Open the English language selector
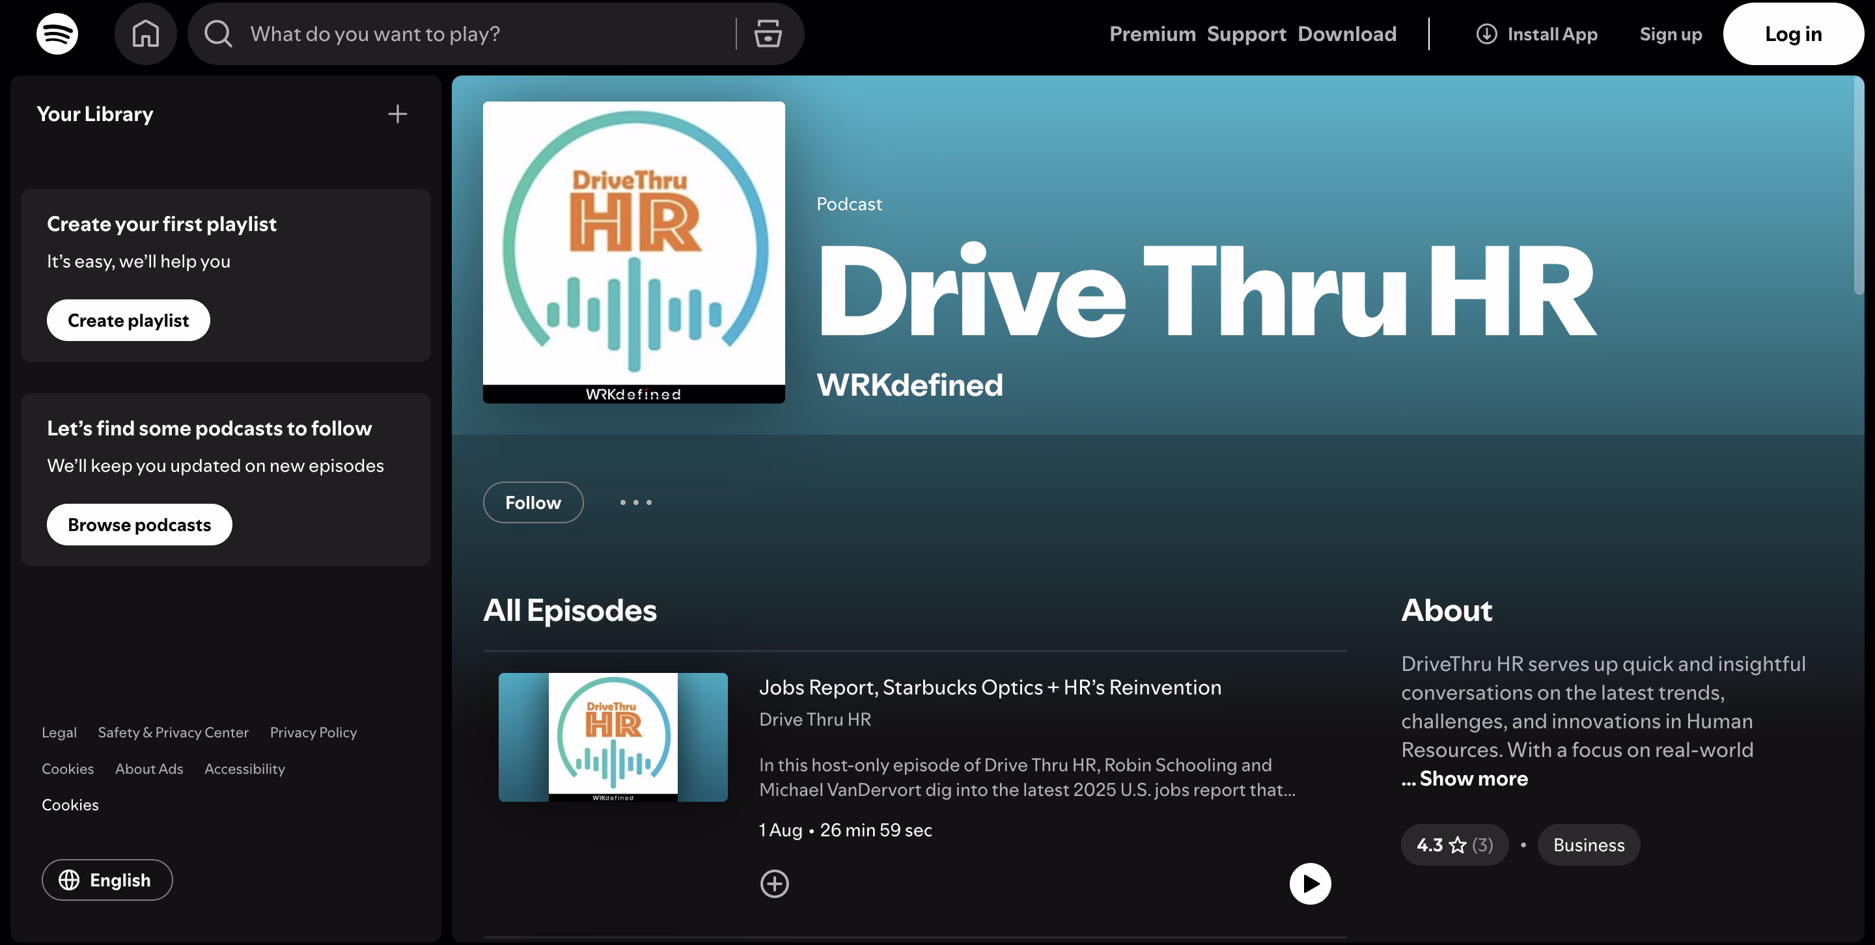The image size is (1875, 945). click(107, 881)
